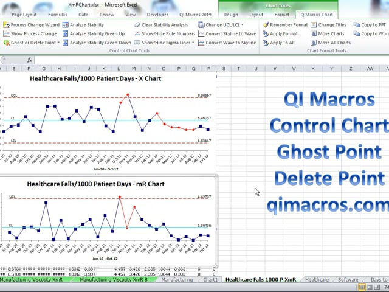Switch to the Software sheet tab

pyautogui.click(x=348, y=280)
